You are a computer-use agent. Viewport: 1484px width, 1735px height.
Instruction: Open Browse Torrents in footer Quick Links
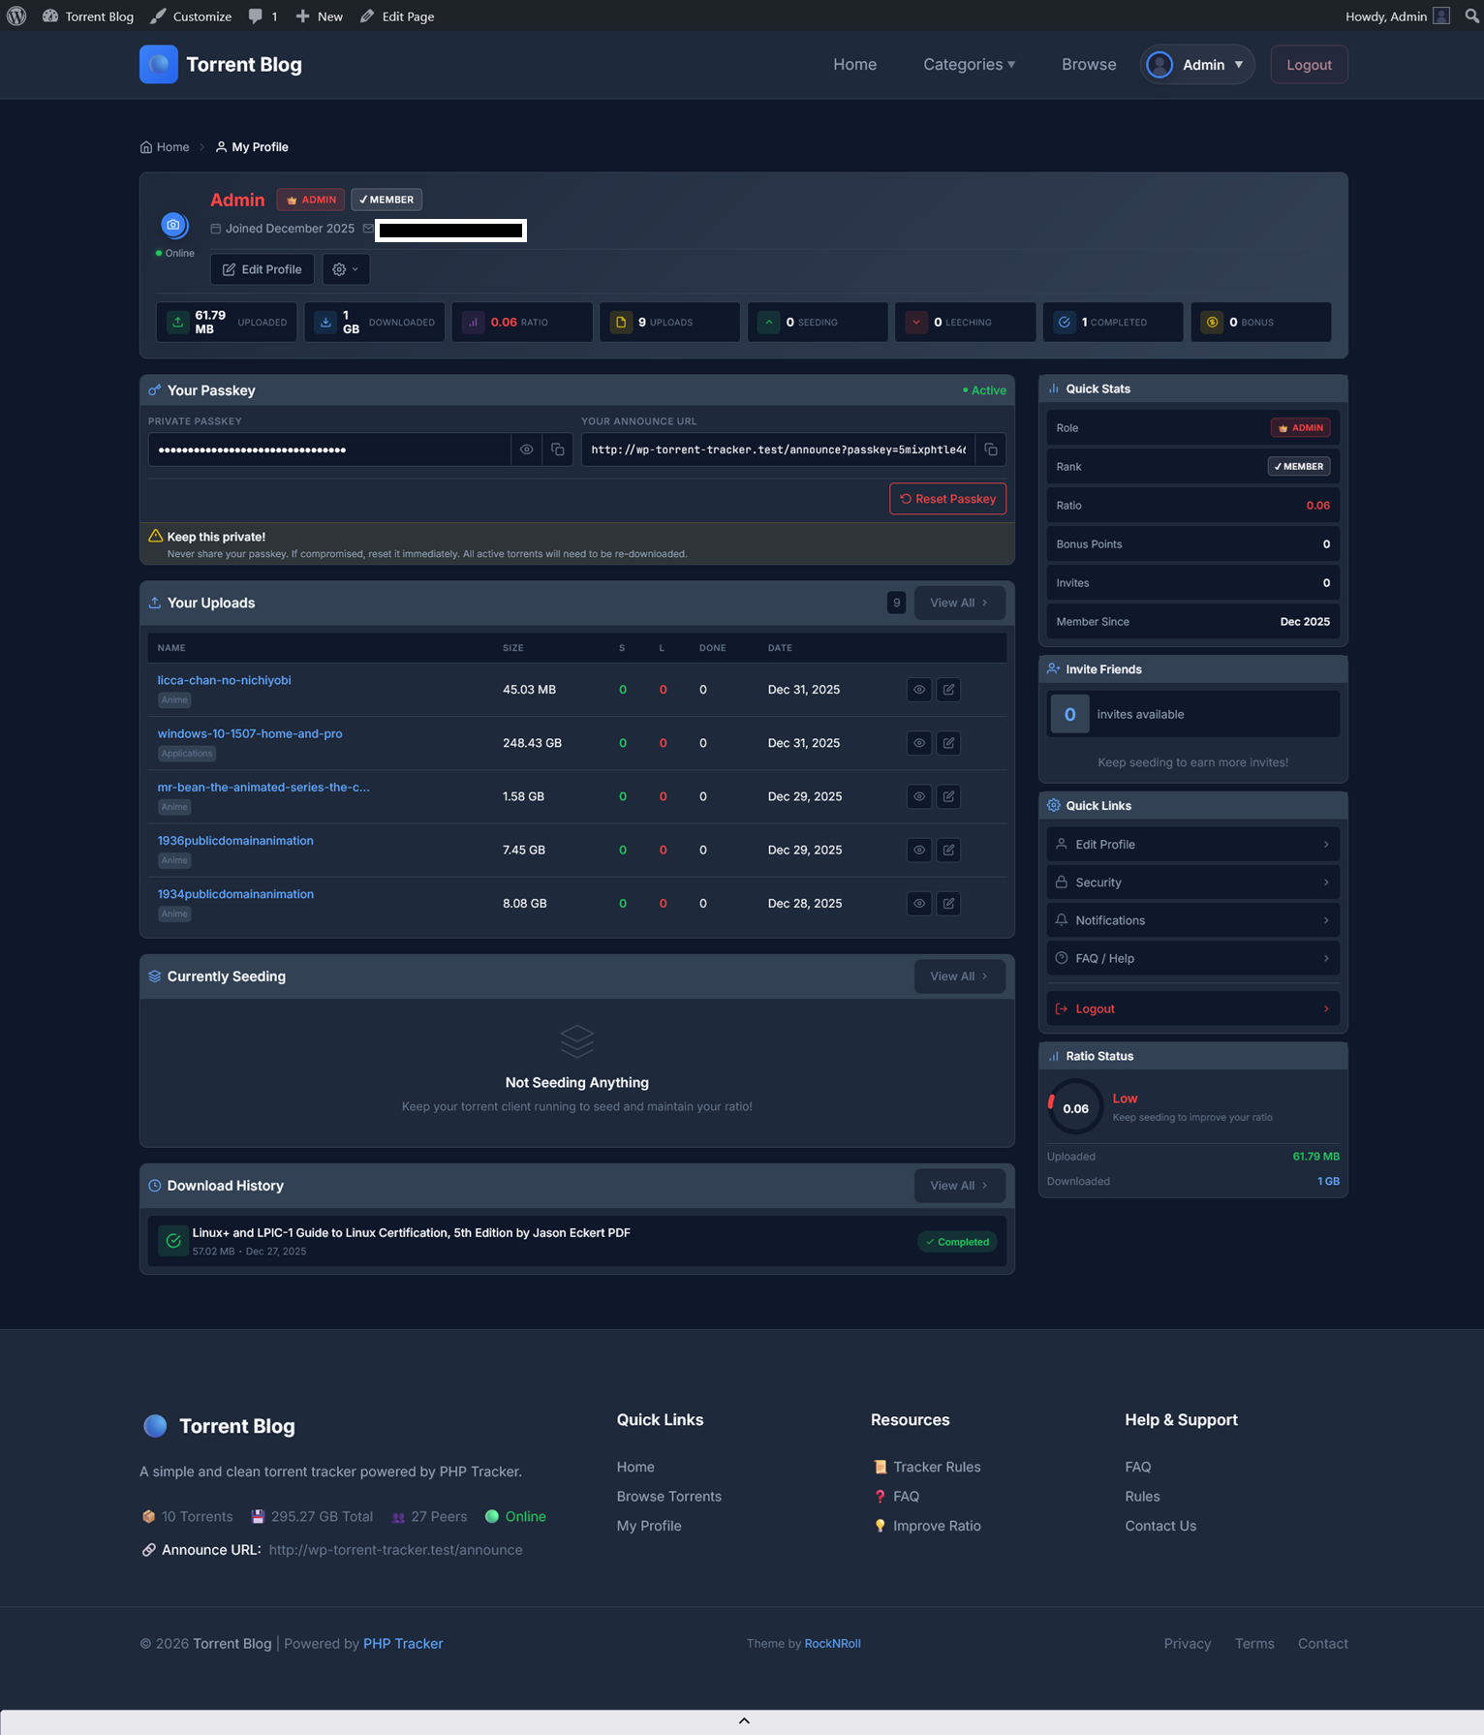click(669, 1496)
